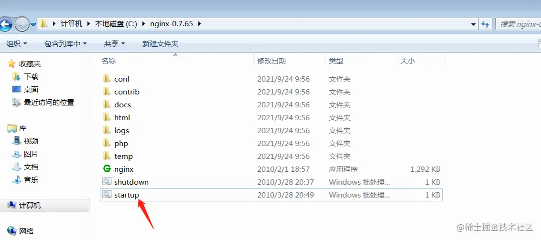The width and height of the screenshot is (541, 240).
Task: Expand the arrow after 计算机 breadcrumb
Action: click(88, 24)
